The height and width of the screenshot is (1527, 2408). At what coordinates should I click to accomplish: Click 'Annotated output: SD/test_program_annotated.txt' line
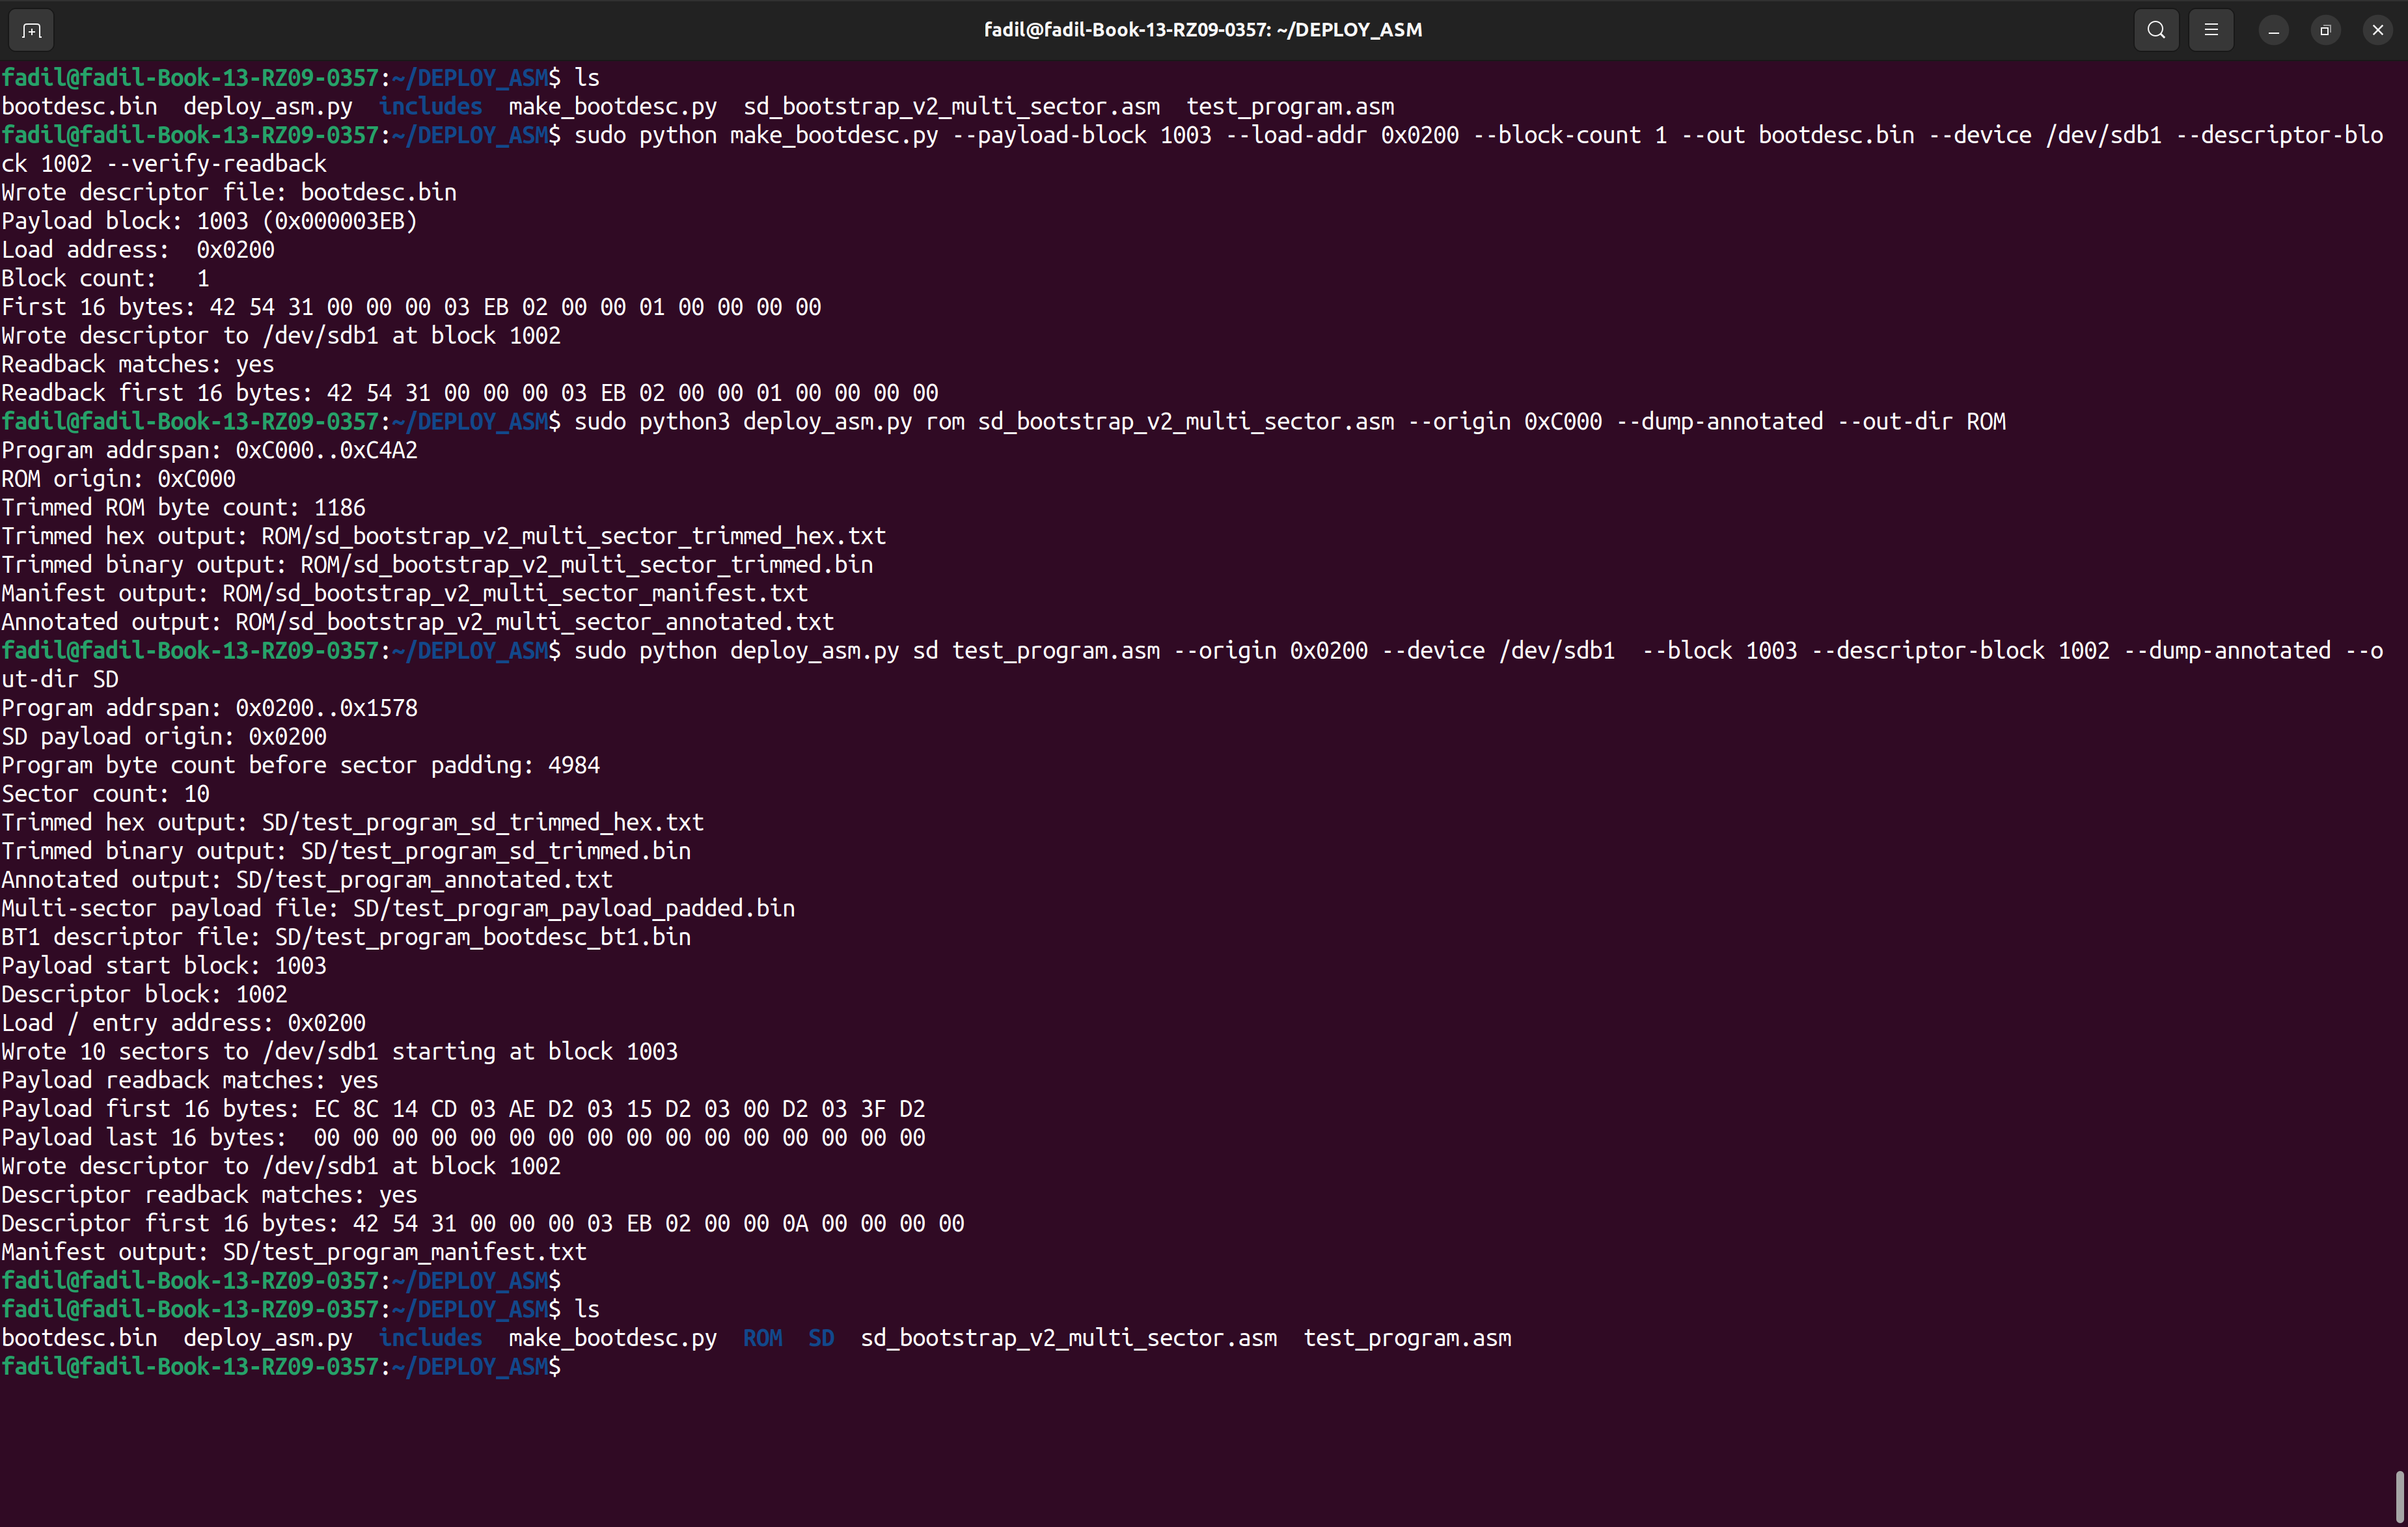307,880
